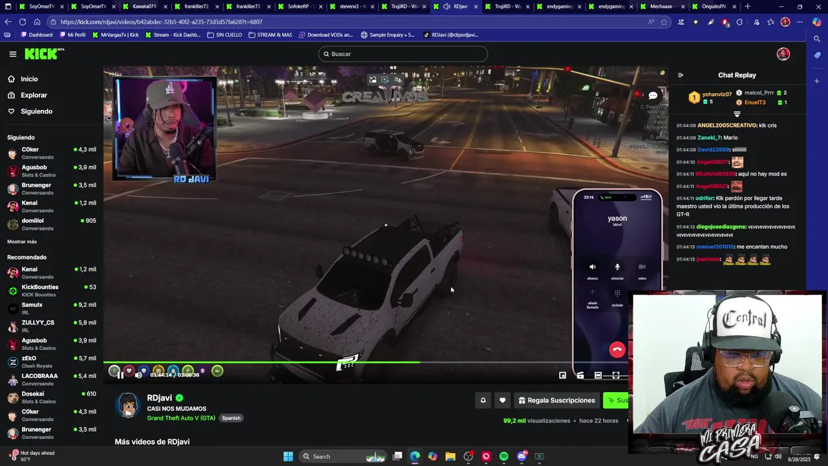The width and height of the screenshot is (828, 466).
Task: Seek on the video progress bar
Action: [386, 362]
